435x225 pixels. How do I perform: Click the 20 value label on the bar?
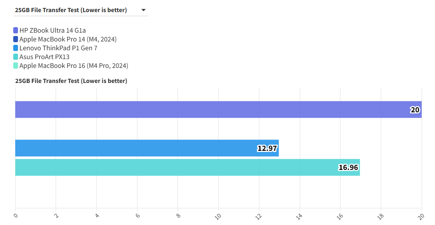[x=415, y=110]
